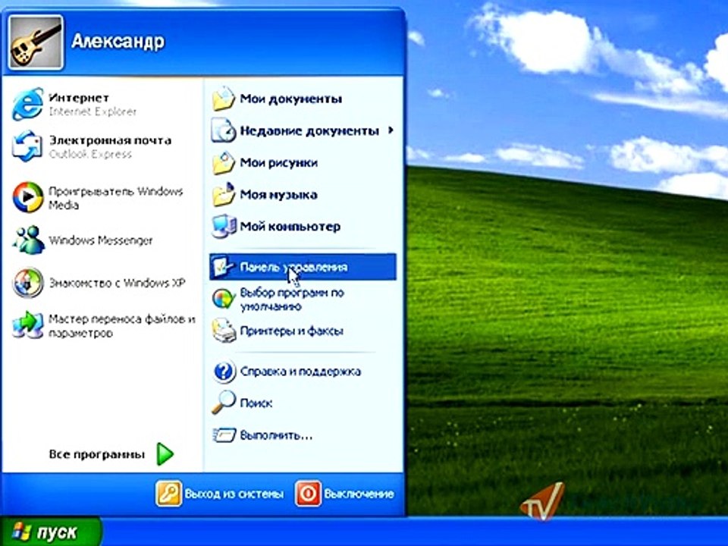Image resolution: width=728 pixels, height=546 pixels.
Task: Click the Windows flag logo on Start button
Action: pyautogui.click(x=21, y=532)
